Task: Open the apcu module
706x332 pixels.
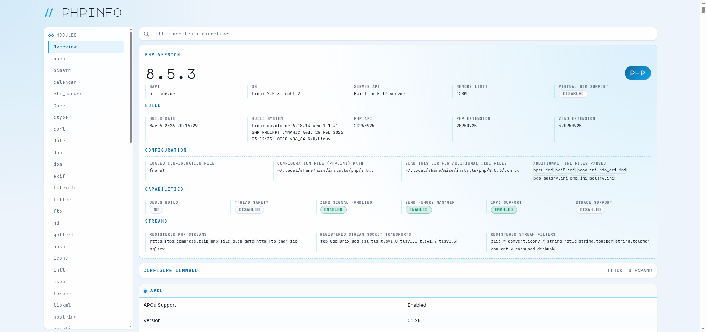Action: coord(86,59)
